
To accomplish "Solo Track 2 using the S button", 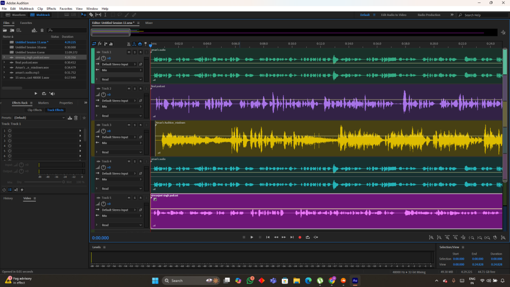I will coord(134,89).
